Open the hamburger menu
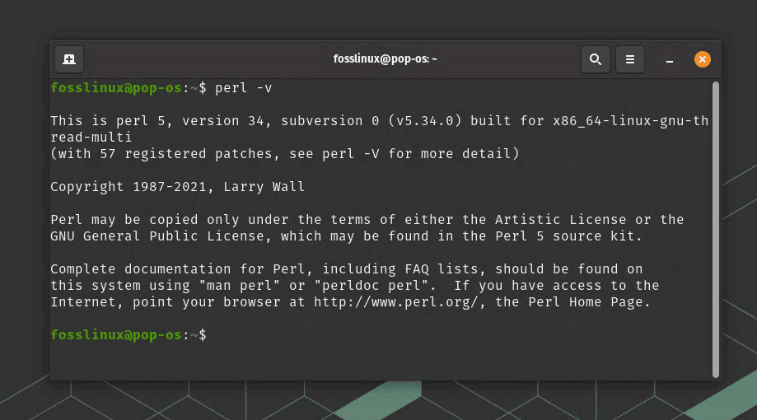The height and width of the screenshot is (420, 757). (x=630, y=59)
